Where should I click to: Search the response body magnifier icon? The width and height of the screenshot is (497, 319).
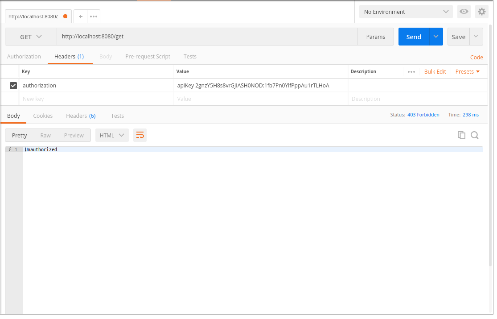coord(475,135)
